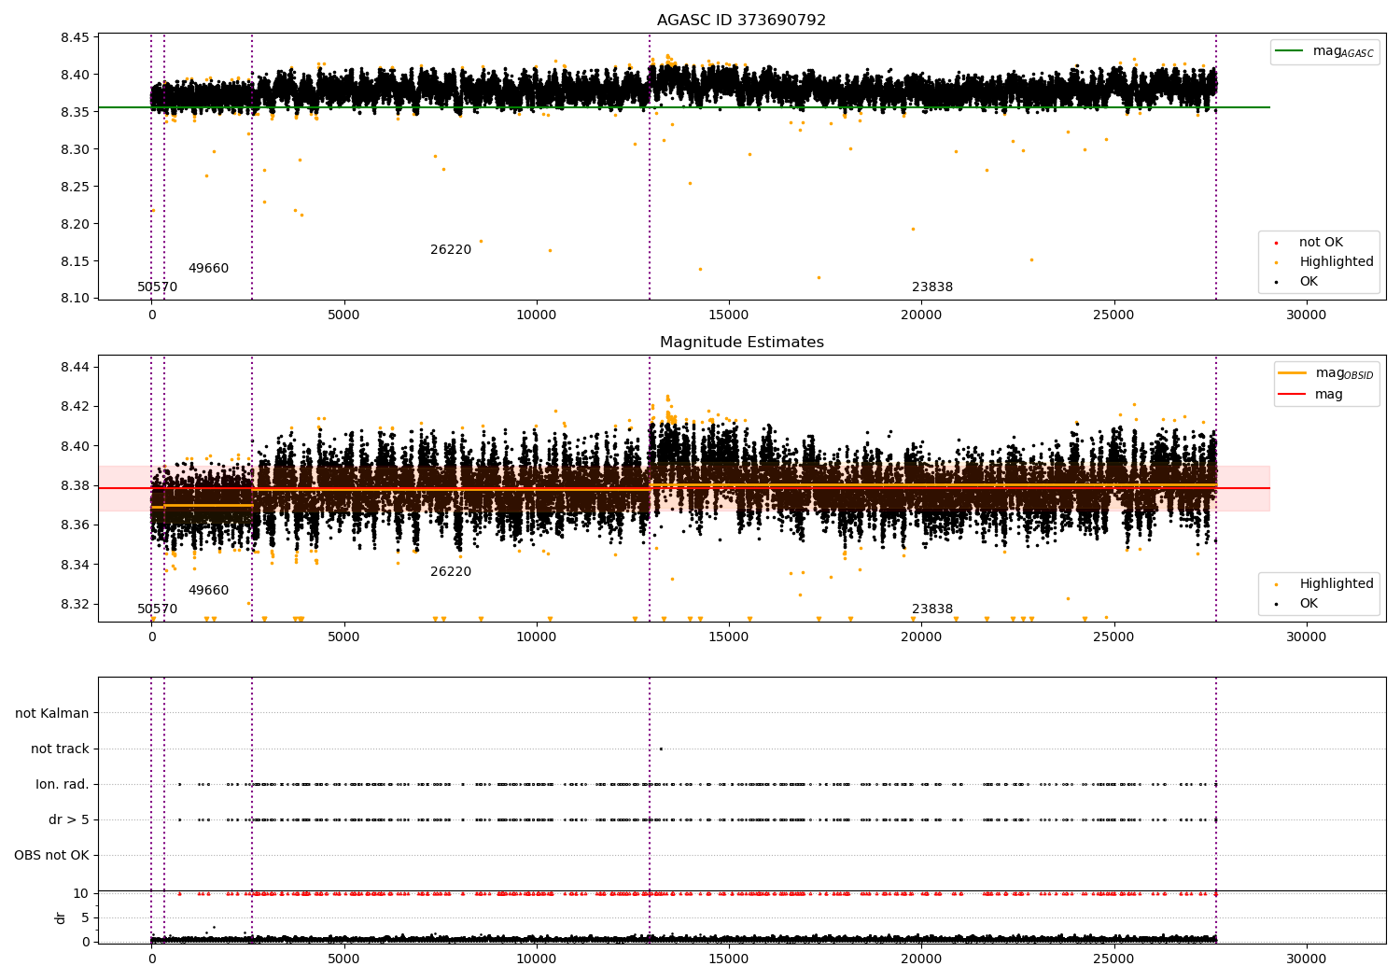Viewport: 1400px width, 980px height.
Task: Click the "not Kalman" row label
Action: tap(52, 714)
